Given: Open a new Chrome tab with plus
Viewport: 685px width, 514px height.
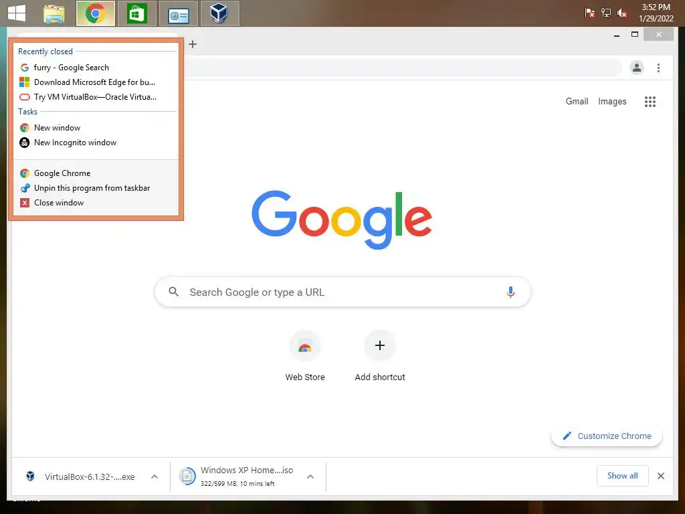Looking at the screenshot, I should 193,44.
